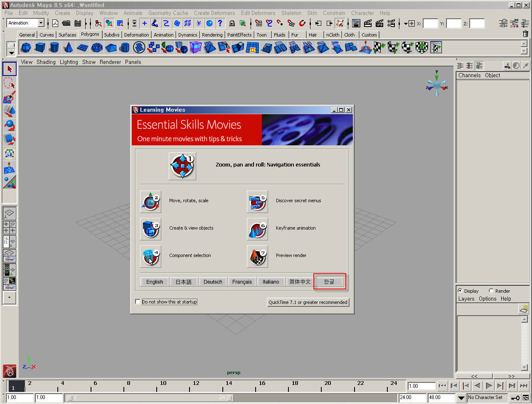
Task: Select the Lasso Tool in toolbox
Action: click(10, 83)
